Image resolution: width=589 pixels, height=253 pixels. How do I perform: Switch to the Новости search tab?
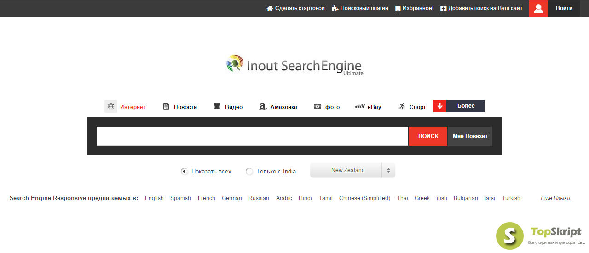[x=185, y=107]
